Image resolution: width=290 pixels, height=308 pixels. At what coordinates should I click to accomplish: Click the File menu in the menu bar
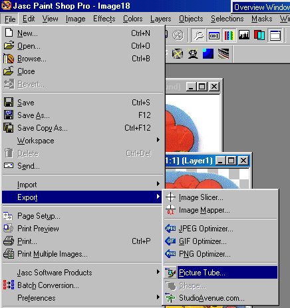tap(10, 19)
